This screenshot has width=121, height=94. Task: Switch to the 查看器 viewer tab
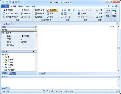(x=13, y=6)
